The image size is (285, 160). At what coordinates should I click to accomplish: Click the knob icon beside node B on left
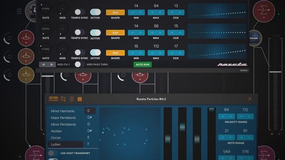[8, 56]
